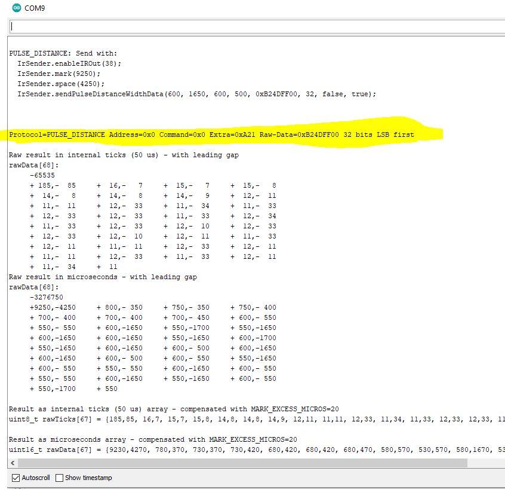Click the '+ 800,- 350' microseconds entry
The height and width of the screenshot is (489, 505).
pyautogui.click(x=119, y=307)
